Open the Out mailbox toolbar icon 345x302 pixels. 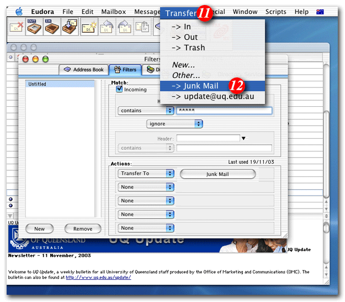(35, 28)
